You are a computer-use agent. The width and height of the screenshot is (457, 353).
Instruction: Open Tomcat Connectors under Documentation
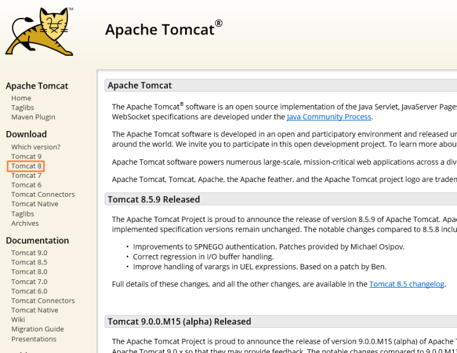tap(43, 301)
